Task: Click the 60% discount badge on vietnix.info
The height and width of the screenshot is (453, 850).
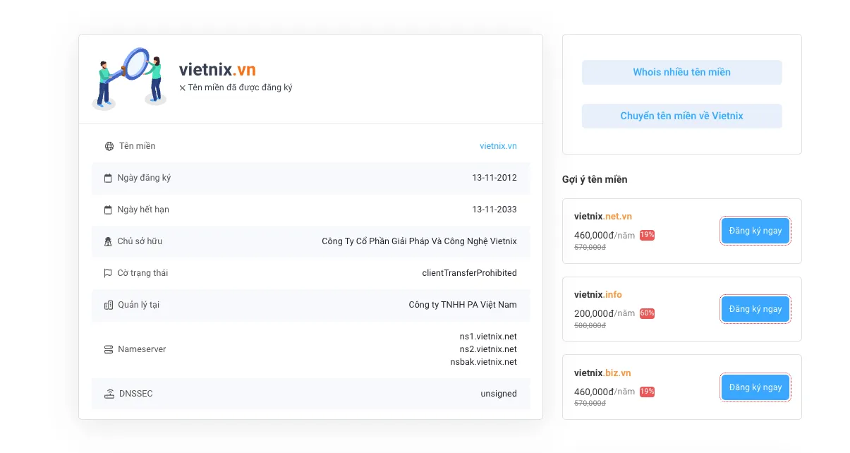Action: point(646,313)
